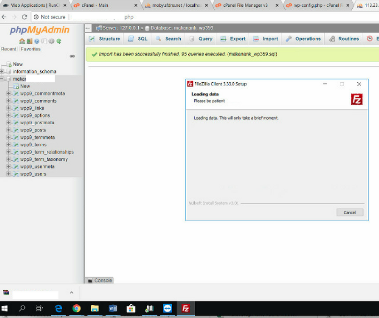379x318 pixels.
Task: Open table icon for wpp9_postmeta
Action: click(16, 123)
